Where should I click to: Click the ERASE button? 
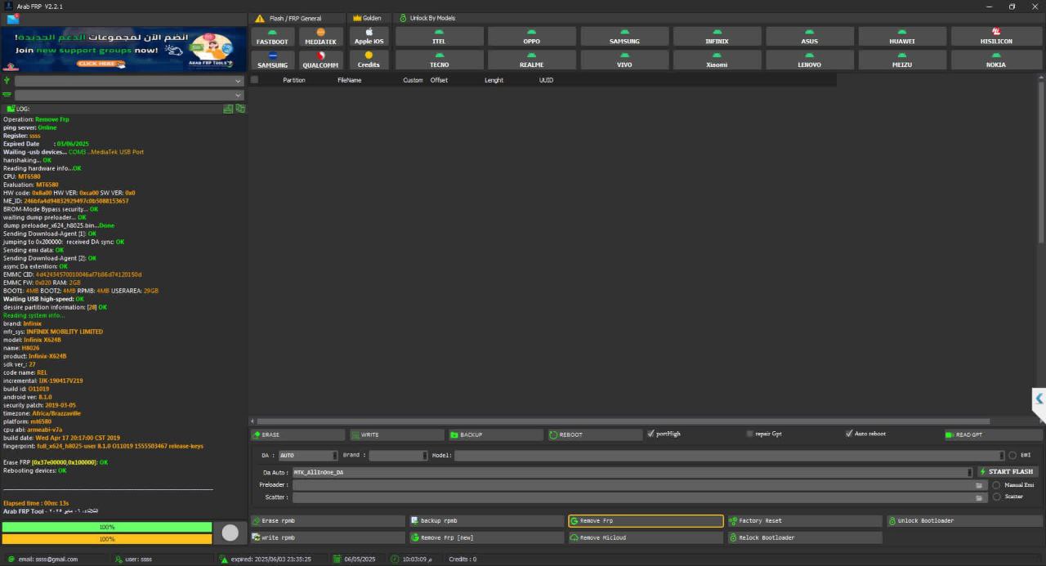(297, 435)
